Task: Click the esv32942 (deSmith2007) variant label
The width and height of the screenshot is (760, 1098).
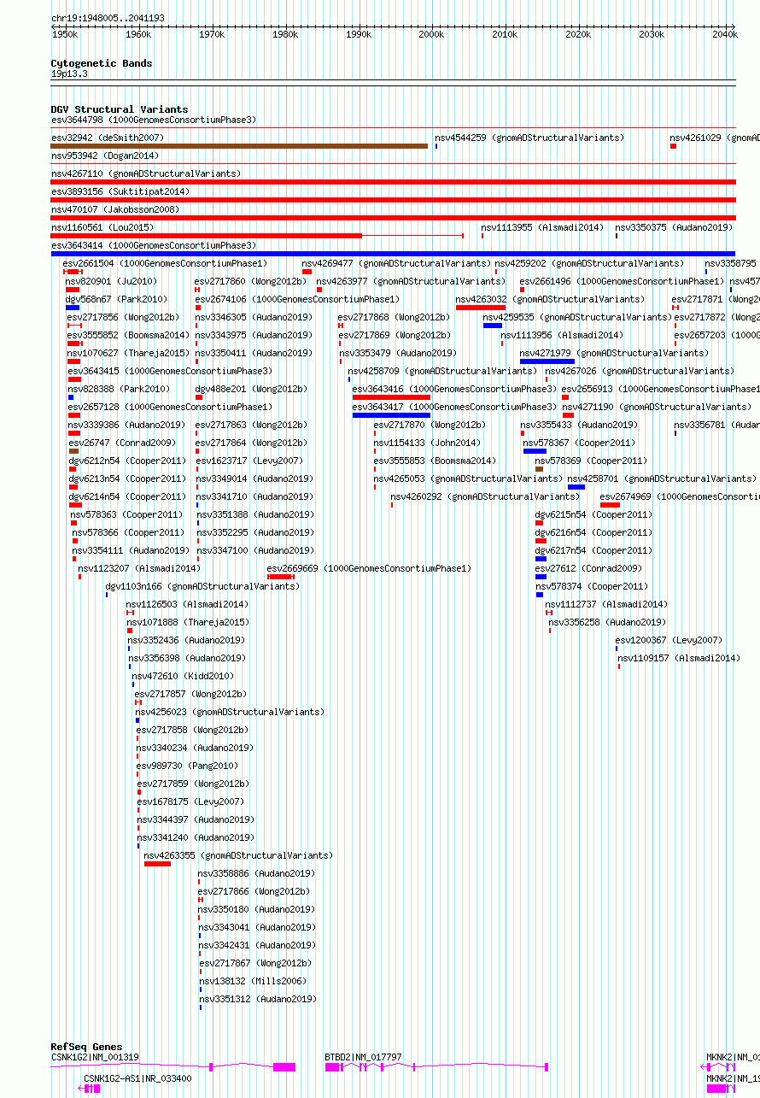Action: 108,138
